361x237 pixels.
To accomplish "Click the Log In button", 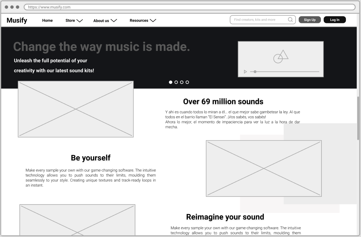I will [334, 20].
